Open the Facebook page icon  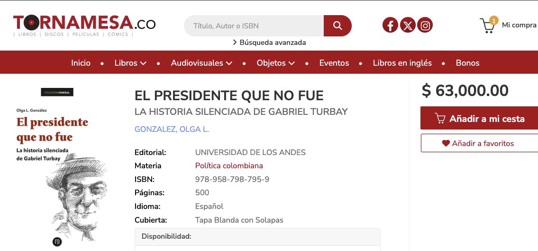[390, 26]
